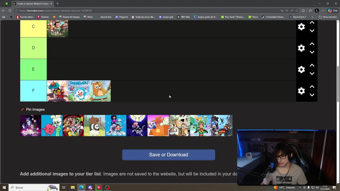Select the pink apple and onion thumbnail
340x191 pixels.
click(x=52, y=125)
